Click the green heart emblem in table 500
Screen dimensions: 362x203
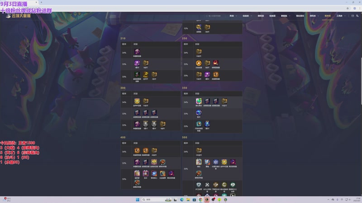[x=233, y=185]
